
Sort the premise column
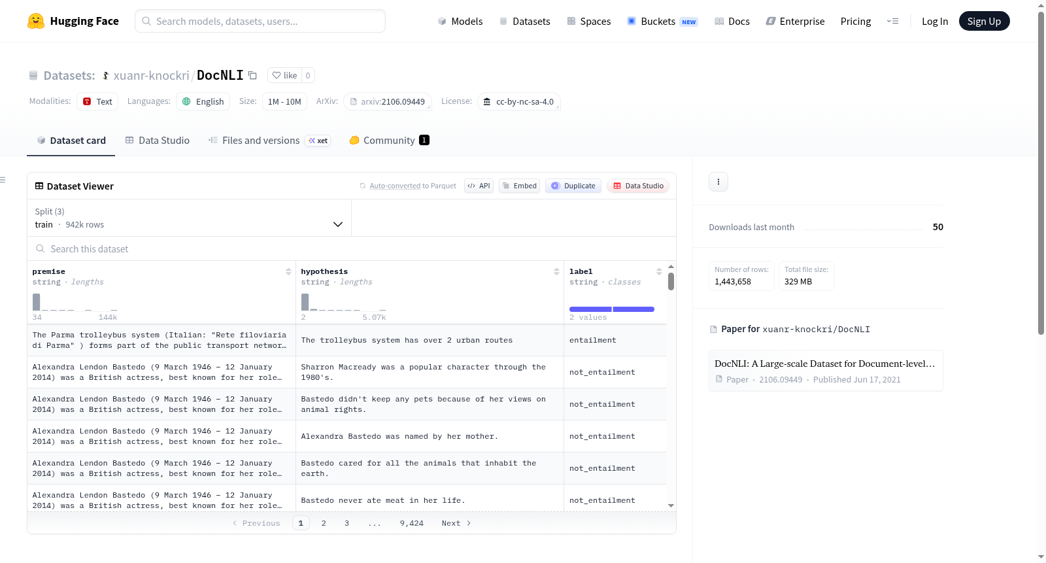pyautogui.click(x=288, y=271)
